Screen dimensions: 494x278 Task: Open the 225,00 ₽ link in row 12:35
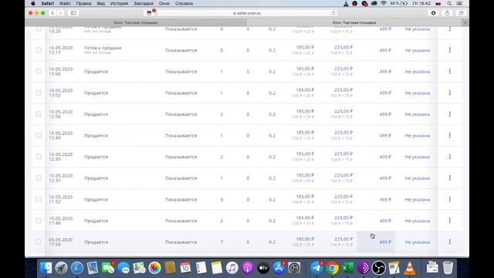[x=343, y=154]
